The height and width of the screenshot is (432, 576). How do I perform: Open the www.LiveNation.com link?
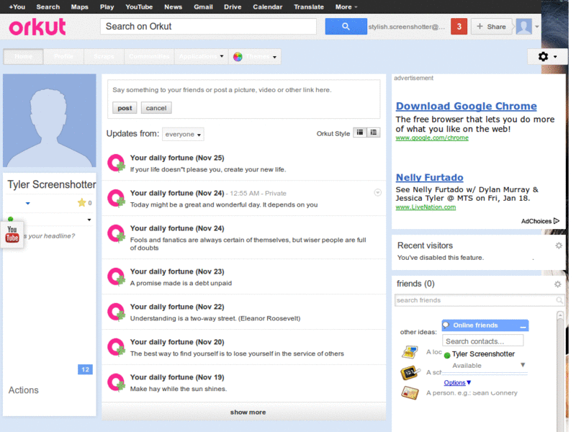click(426, 207)
